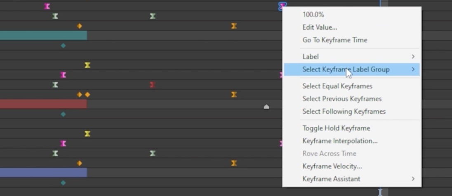This screenshot has width=452, height=196.
Task: Click the gray half-round keyframe marker
Action: 266,107
